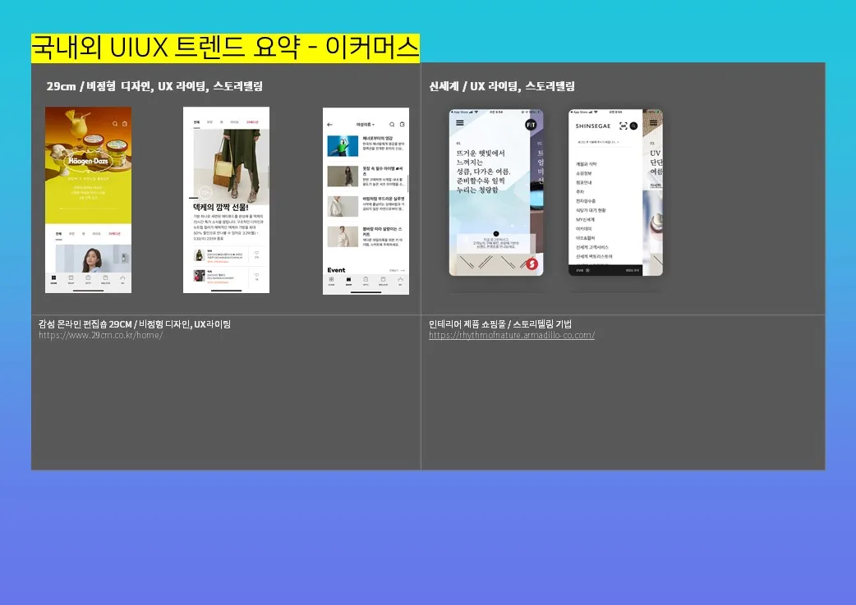Open the rhythmofnature.armadillo-co.com link
Image resolution: width=856 pixels, height=605 pixels.
(511, 336)
